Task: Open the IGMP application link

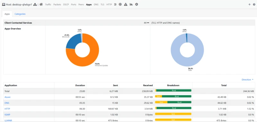Action: [7, 115]
